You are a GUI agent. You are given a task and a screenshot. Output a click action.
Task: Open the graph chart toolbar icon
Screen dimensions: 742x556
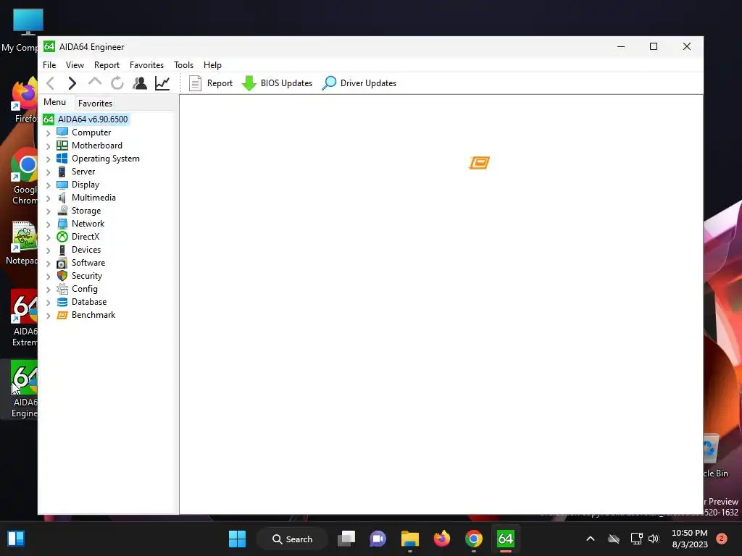[162, 83]
